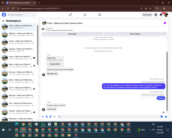Click the message input field
The width and height of the screenshot is (172, 138).
109,117
